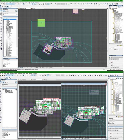Click first Default elements icon, top Favorites panel

pos(4,11)
